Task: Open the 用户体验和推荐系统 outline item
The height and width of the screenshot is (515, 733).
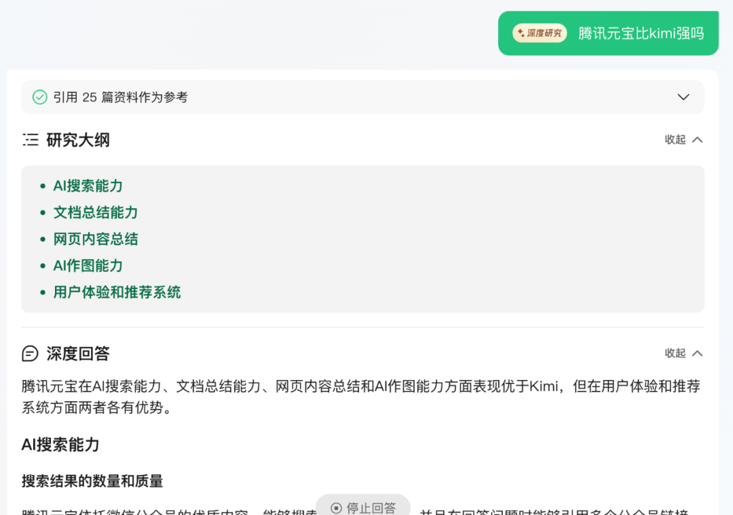Action: [x=117, y=292]
